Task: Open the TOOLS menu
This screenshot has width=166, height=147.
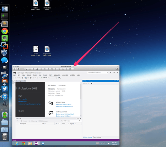Action: click(45, 75)
